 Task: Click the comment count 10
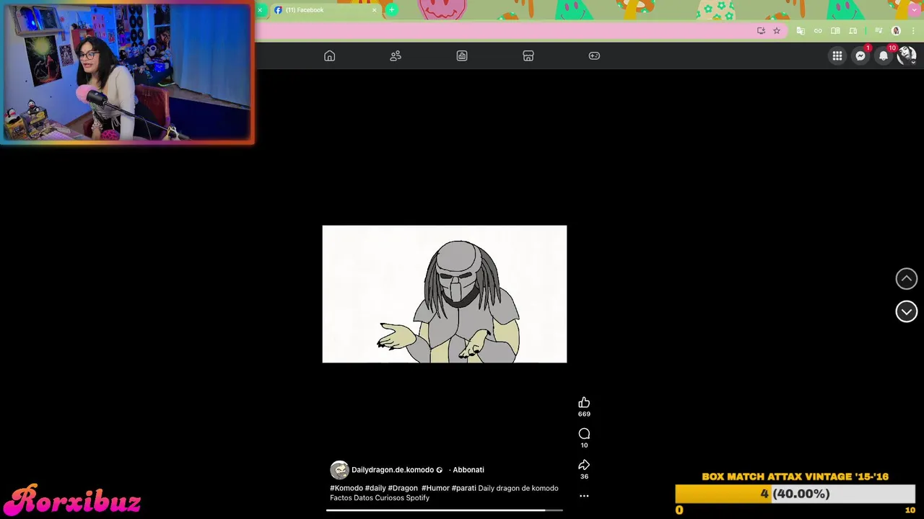coord(584,445)
